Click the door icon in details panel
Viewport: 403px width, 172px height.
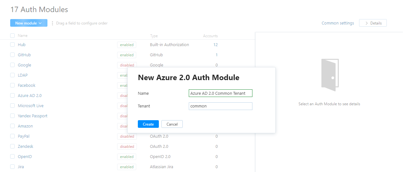click(x=330, y=75)
